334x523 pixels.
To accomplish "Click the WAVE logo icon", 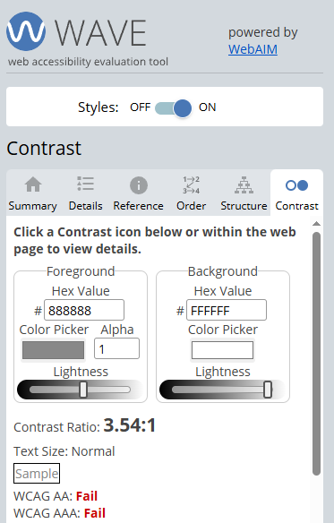I will point(26,31).
